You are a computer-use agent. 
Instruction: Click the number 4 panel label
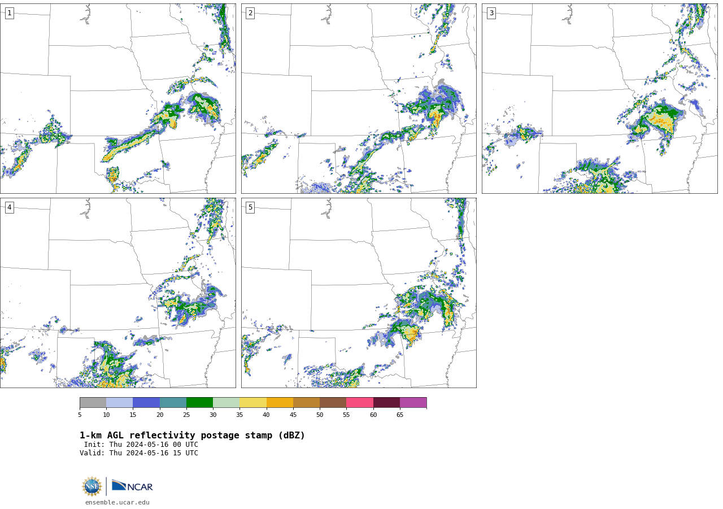click(x=9, y=207)
